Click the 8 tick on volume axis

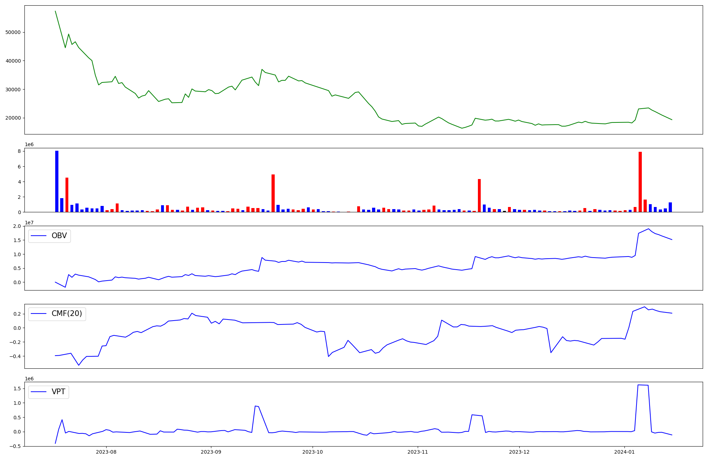coord(19,151)
